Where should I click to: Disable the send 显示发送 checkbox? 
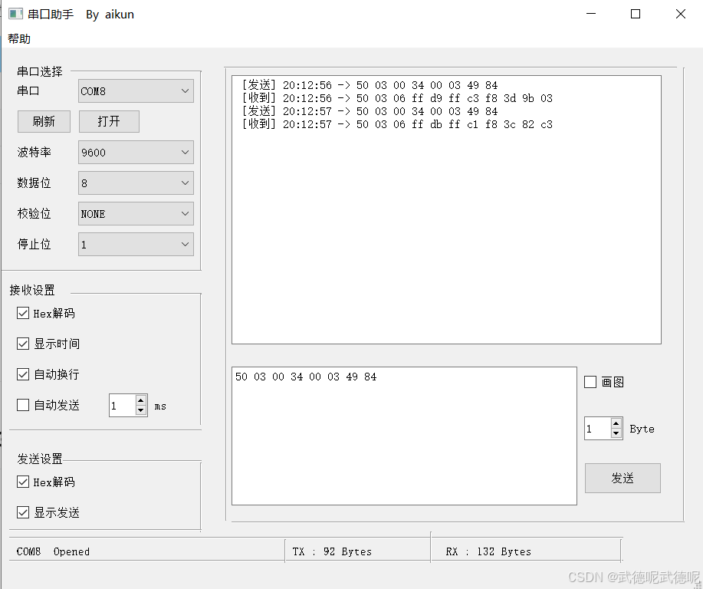tap(23, 512)
